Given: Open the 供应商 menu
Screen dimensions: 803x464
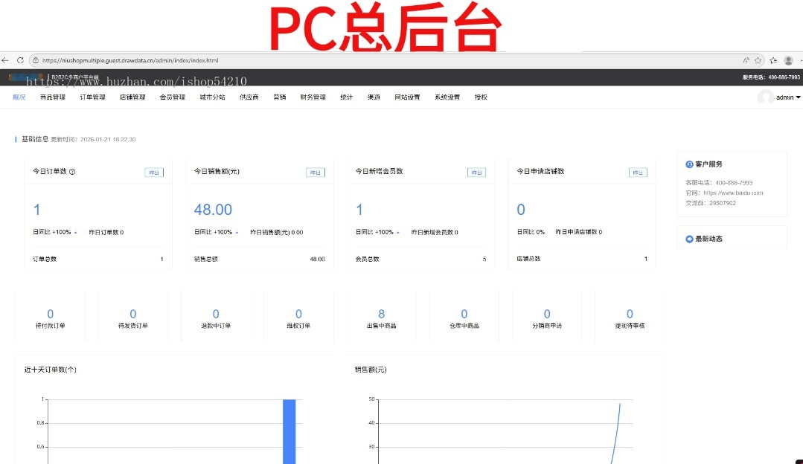Looking at the screenshot, I should (249, 97).
